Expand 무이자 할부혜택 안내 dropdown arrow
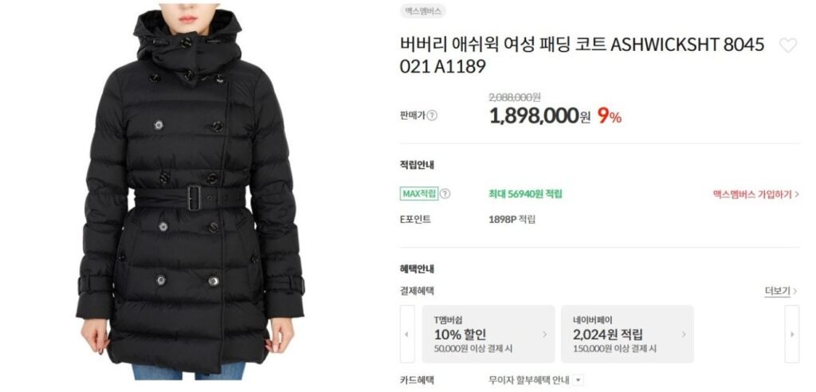Screen dimensions: 816x392 [579, 381]
